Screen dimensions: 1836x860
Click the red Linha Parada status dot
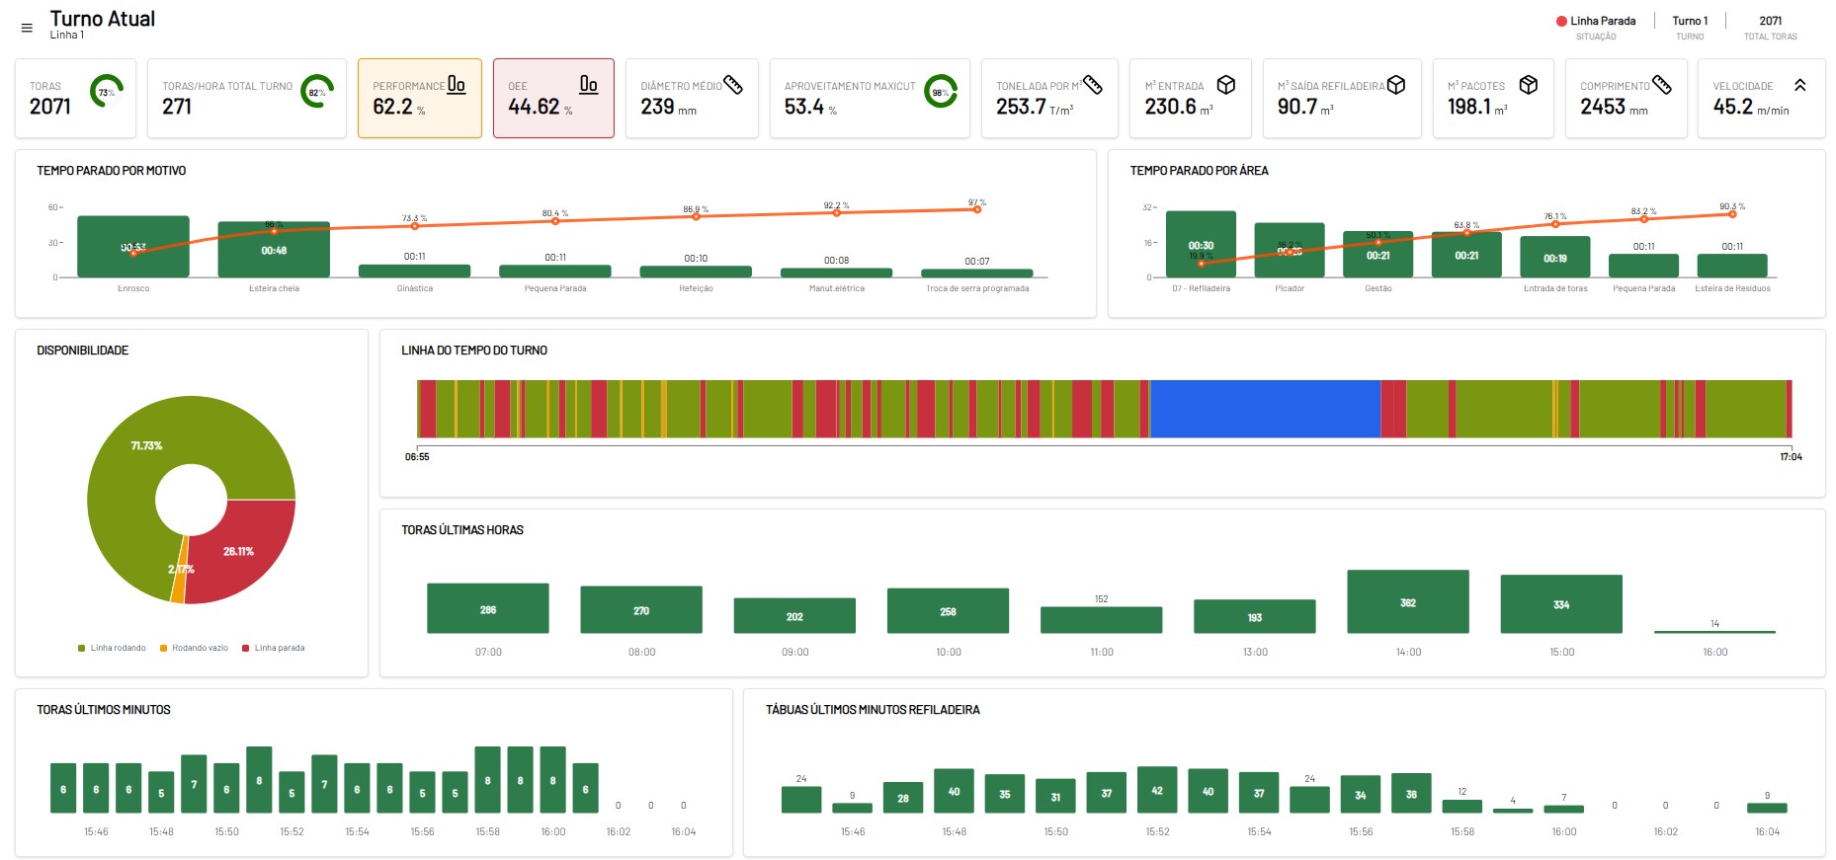1561,21
